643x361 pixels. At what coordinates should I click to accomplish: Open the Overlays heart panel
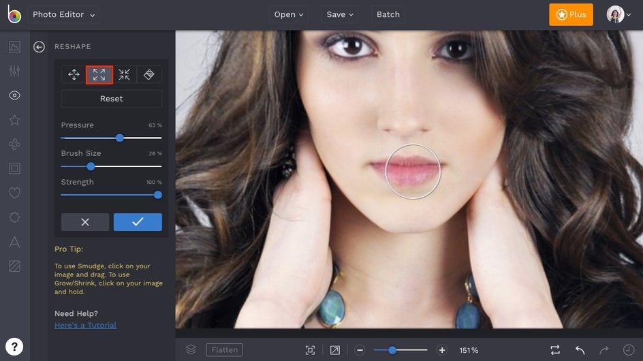(x=14, y=193)
